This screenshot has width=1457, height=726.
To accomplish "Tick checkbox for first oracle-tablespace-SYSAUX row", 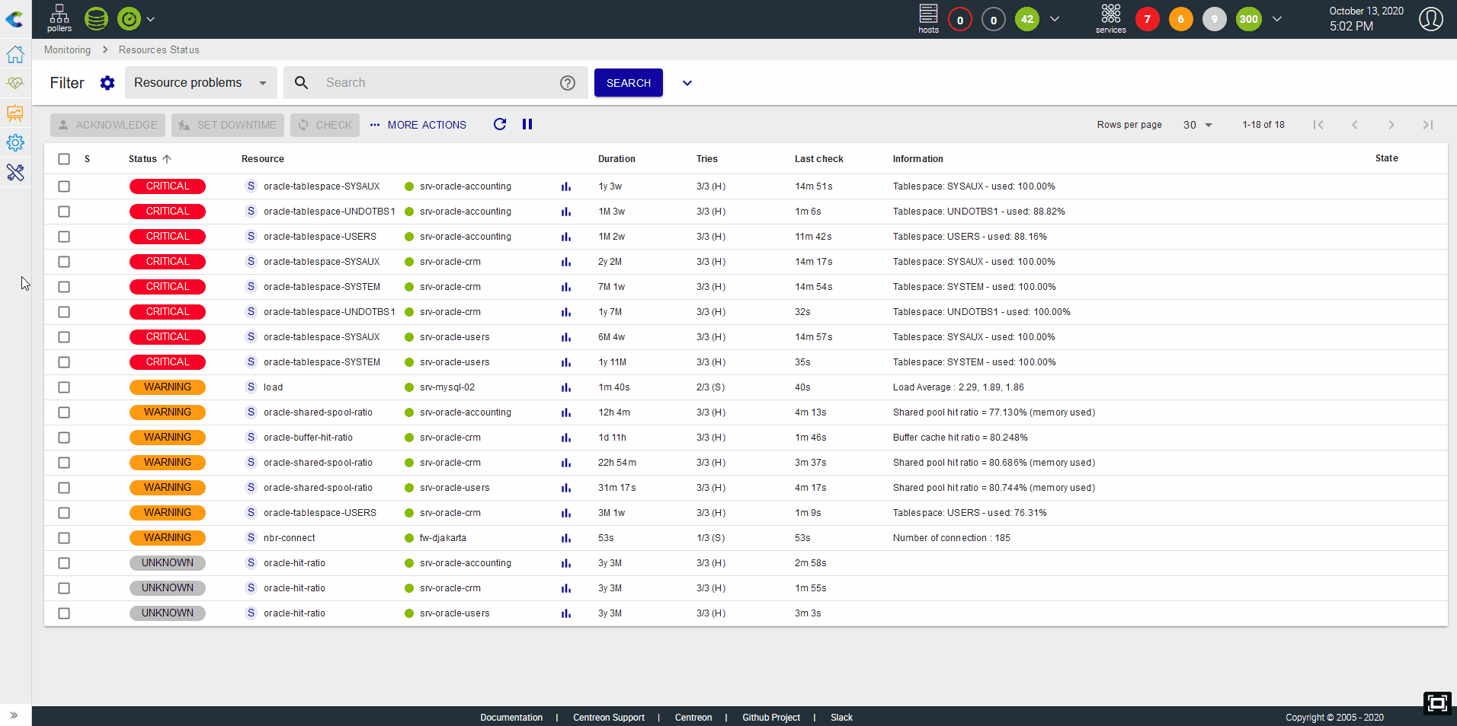I will coord(64,186).
